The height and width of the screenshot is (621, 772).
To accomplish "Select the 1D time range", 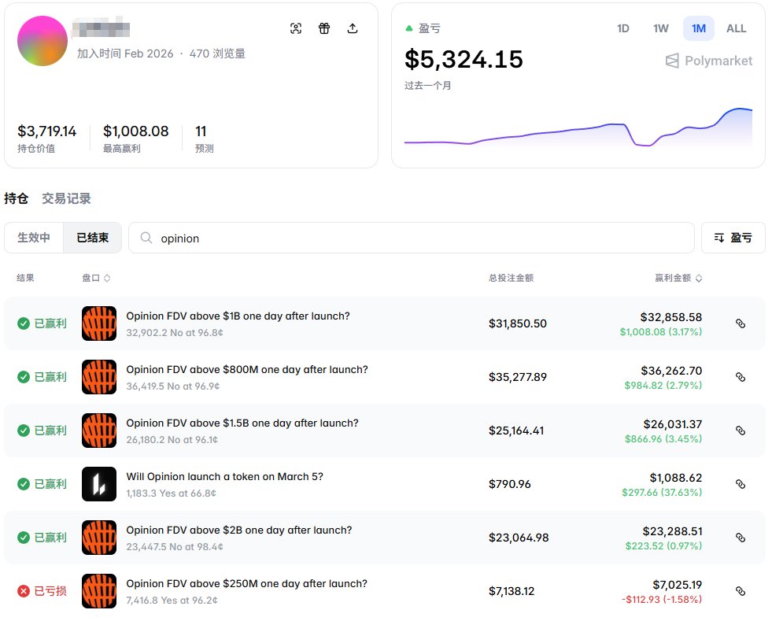I will 622,28.
